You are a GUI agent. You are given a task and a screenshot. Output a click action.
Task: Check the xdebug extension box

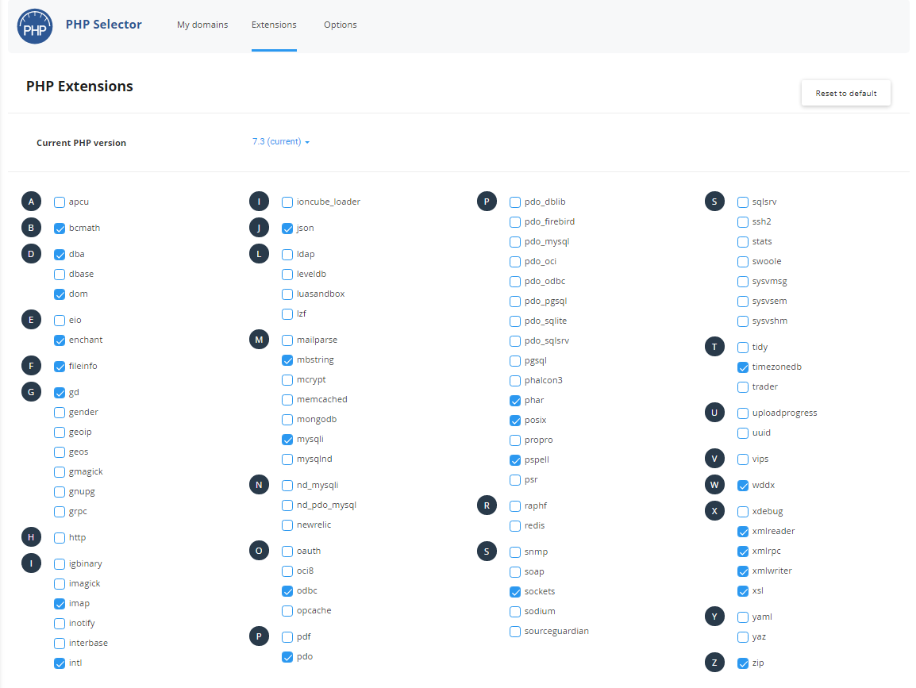tap(743, 512)
